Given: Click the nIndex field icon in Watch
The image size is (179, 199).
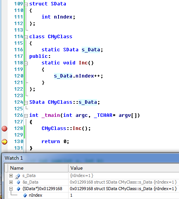Looking at the screenshot, I should coord(25,196).
